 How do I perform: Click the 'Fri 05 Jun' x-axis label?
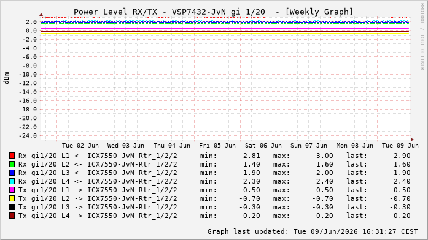pos(217,146)
